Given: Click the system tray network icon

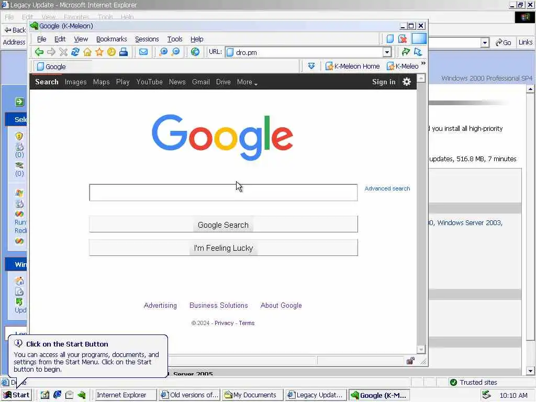Looking at the screenshot, I should pyautogui.click(x=486, y=395).
